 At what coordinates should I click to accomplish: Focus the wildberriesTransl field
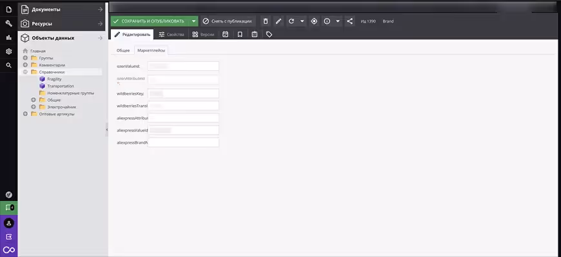pyautogui.click(x=183, y=106)
